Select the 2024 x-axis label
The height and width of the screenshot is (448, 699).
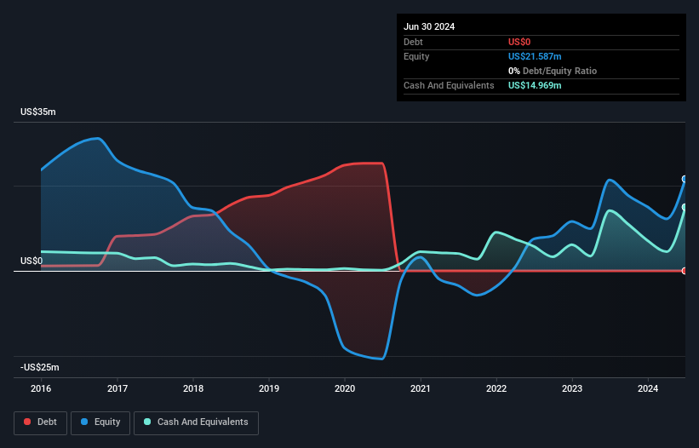pyautogui.click(x=648, y=388)
